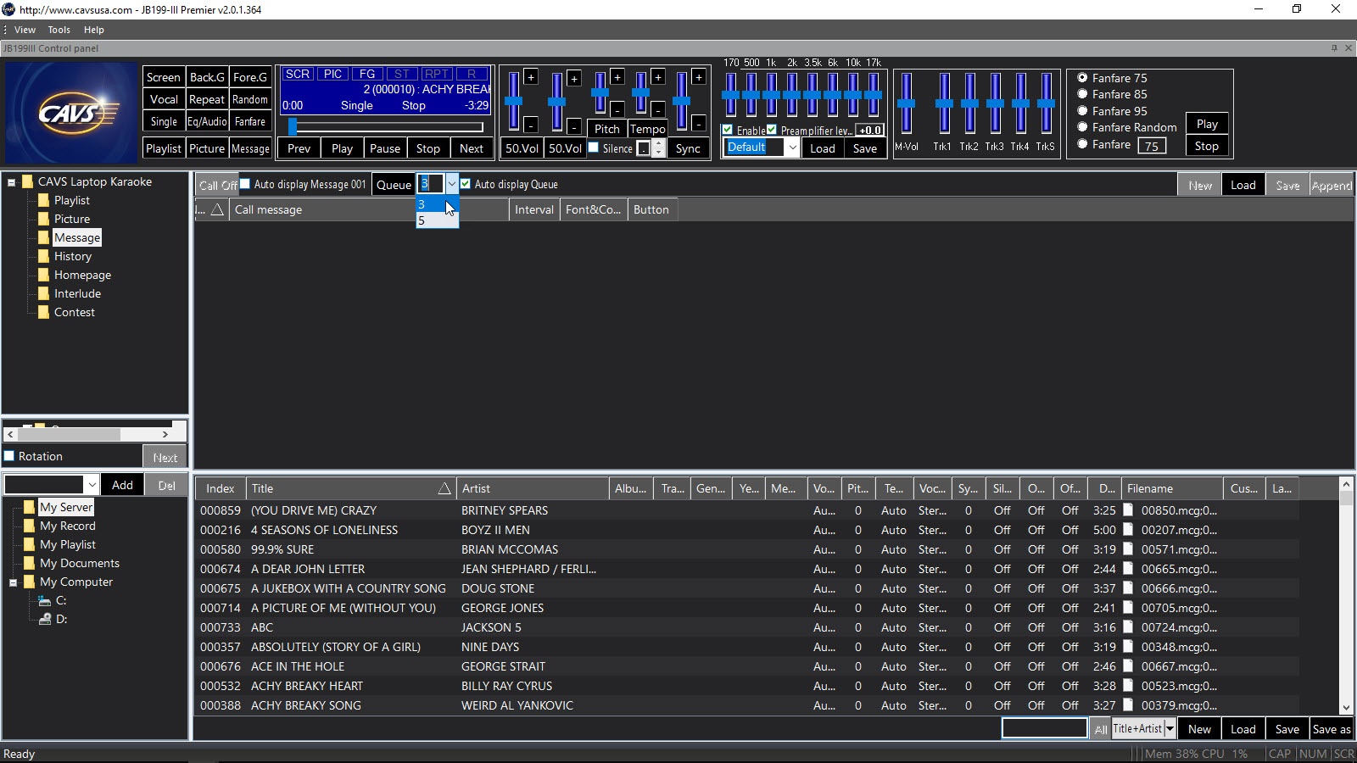Raise pitch with the plus button

pos(617,77)
